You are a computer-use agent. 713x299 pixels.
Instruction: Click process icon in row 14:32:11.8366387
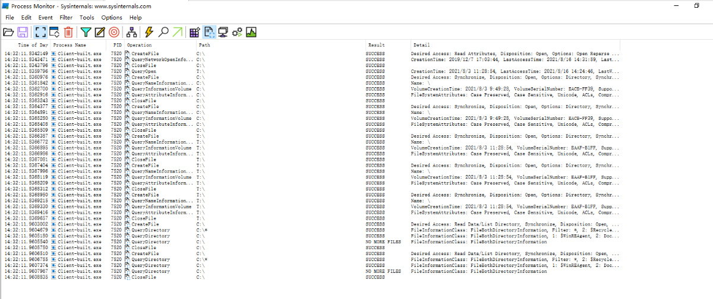tap(53, 136)
